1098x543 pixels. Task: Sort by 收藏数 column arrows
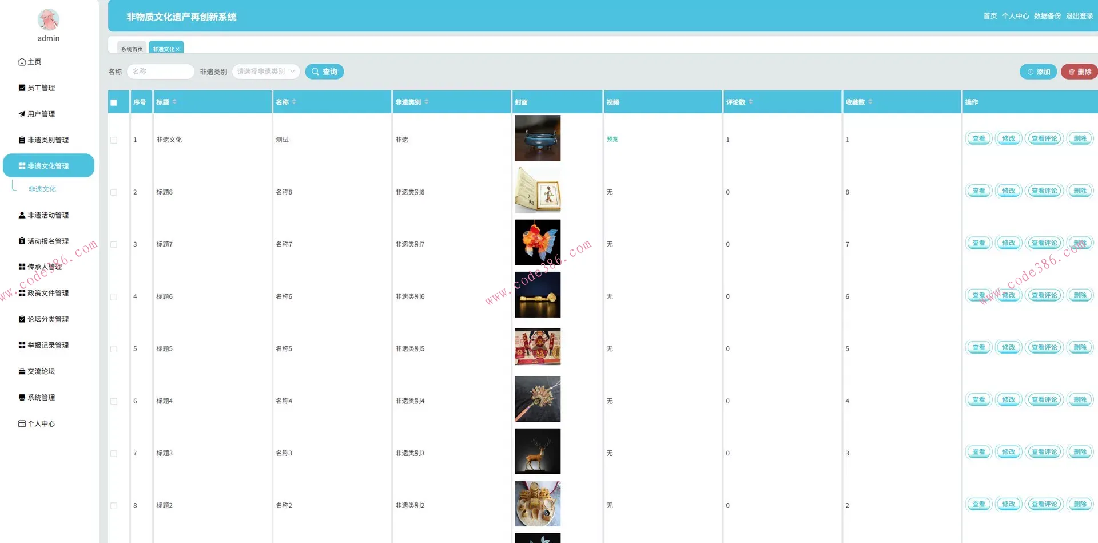[870, 102]
